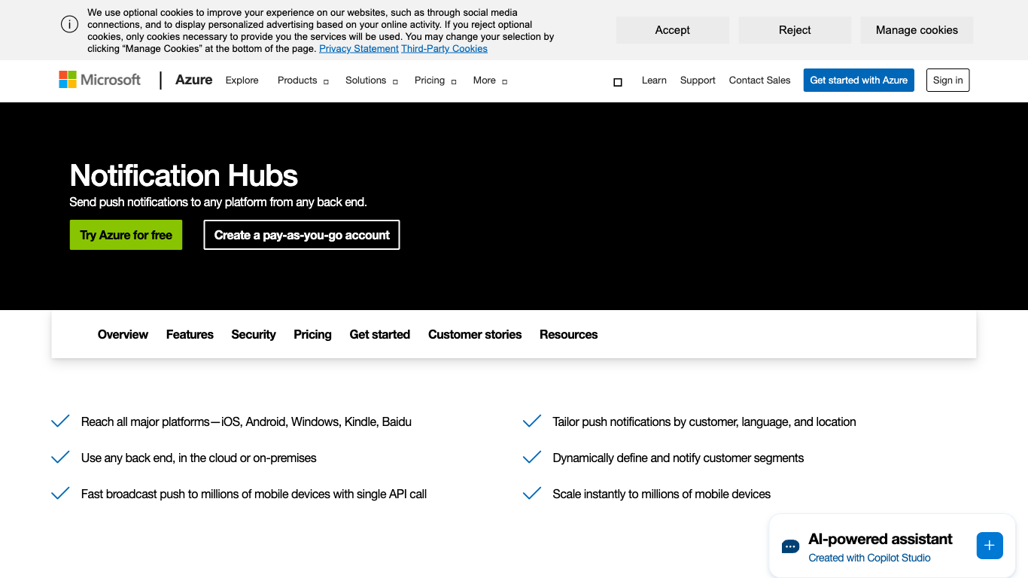This screenshot has height=578, width=1028.
Task: Click the chat bubble assistant icon
Action: click(790, 546)
